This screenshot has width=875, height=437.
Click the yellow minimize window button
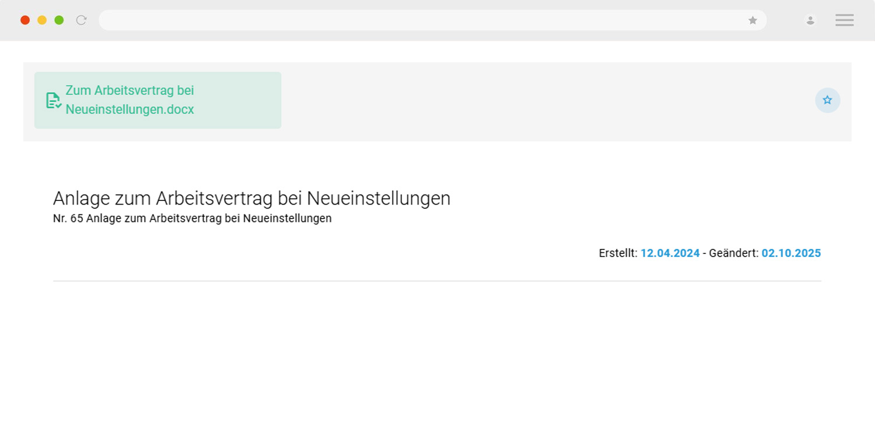pos(42,20)
